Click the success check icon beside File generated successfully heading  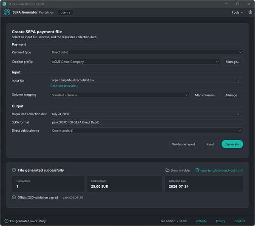tap(14, 170)
